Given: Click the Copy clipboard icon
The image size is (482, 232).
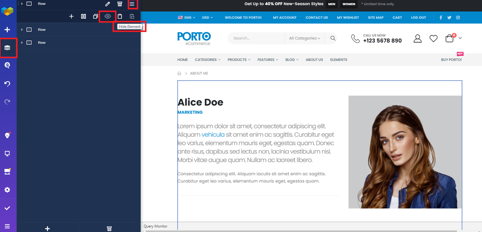Looking at the screenshot, I should (x=120, y=17).
